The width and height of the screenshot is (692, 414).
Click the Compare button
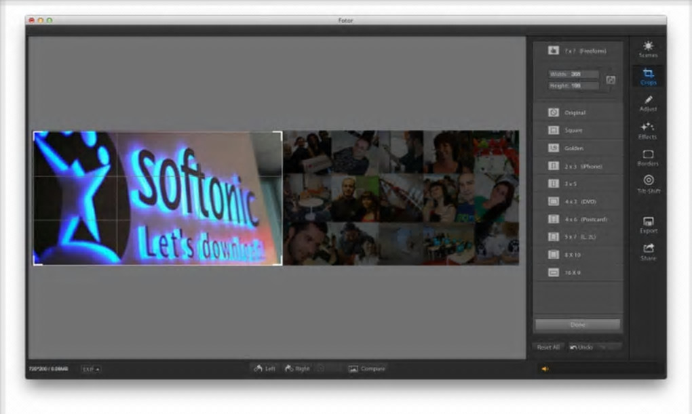[367, 369]
